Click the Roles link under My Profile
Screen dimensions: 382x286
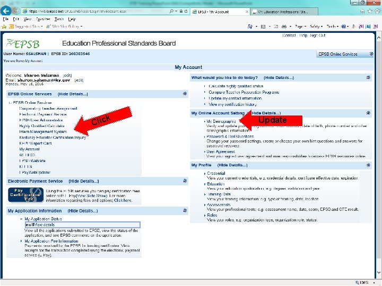[x=212, y=215]
